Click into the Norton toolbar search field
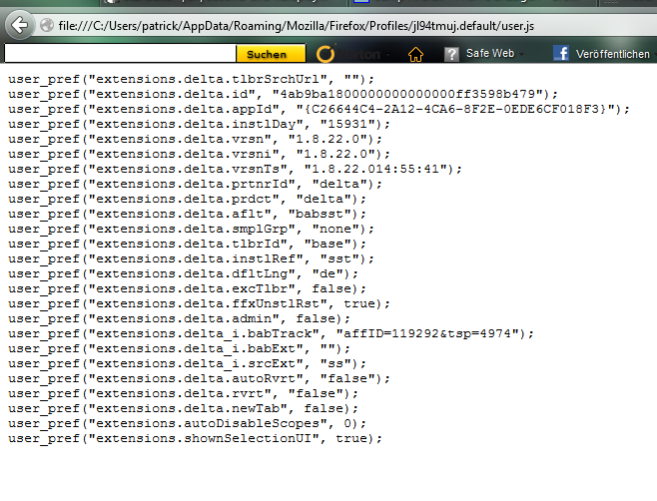The width and height of the screenshot is (657, 501). click(x=120, y=54)
